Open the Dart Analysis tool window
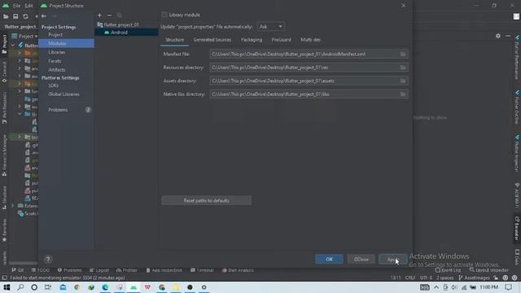Screen dimensions: 521x293 coord(238,270)
